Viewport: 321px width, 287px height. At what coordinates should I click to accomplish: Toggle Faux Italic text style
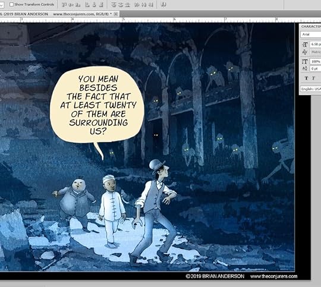(x=313, y=78)
